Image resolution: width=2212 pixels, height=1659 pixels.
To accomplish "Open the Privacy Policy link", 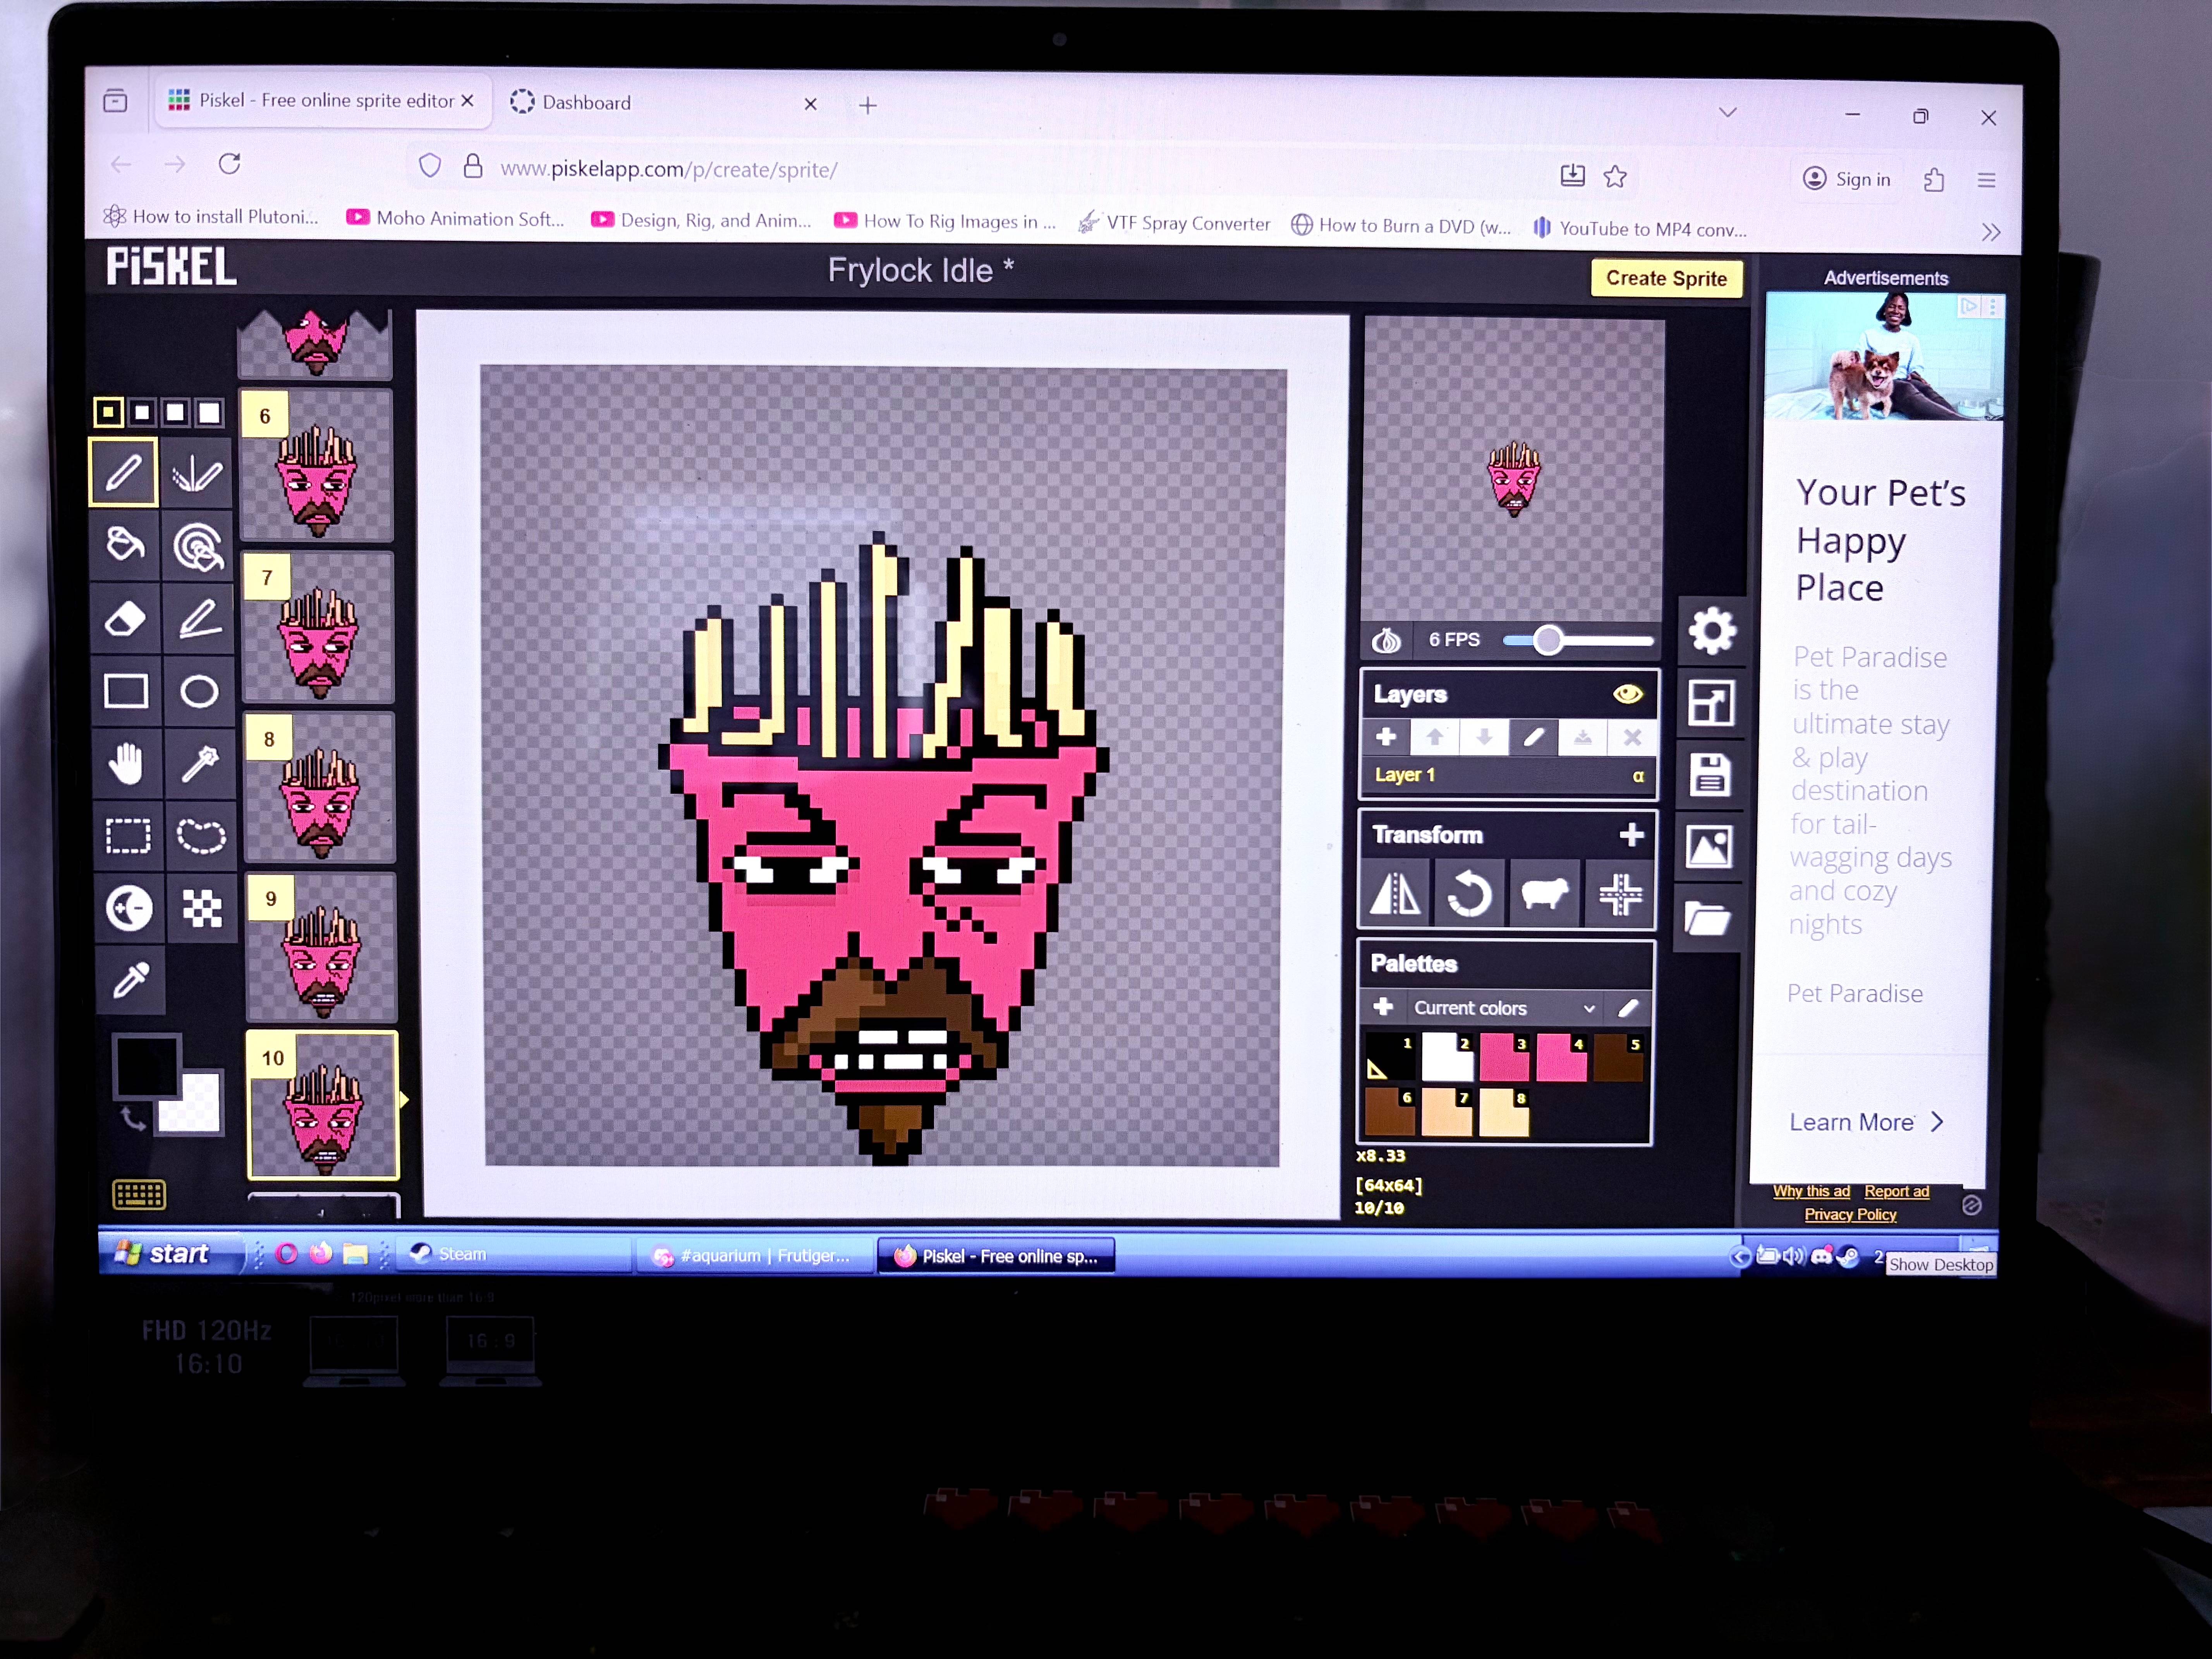I will 1850,1214.
